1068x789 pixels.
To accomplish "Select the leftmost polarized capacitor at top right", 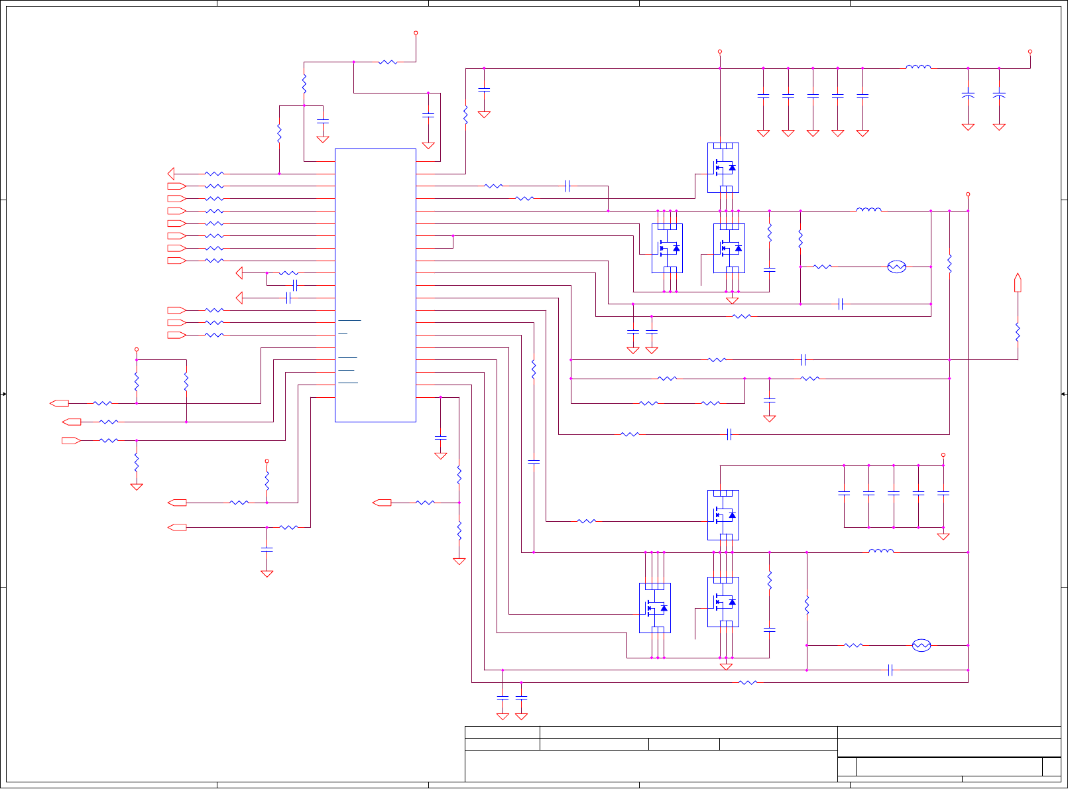I will click(968, 95).
